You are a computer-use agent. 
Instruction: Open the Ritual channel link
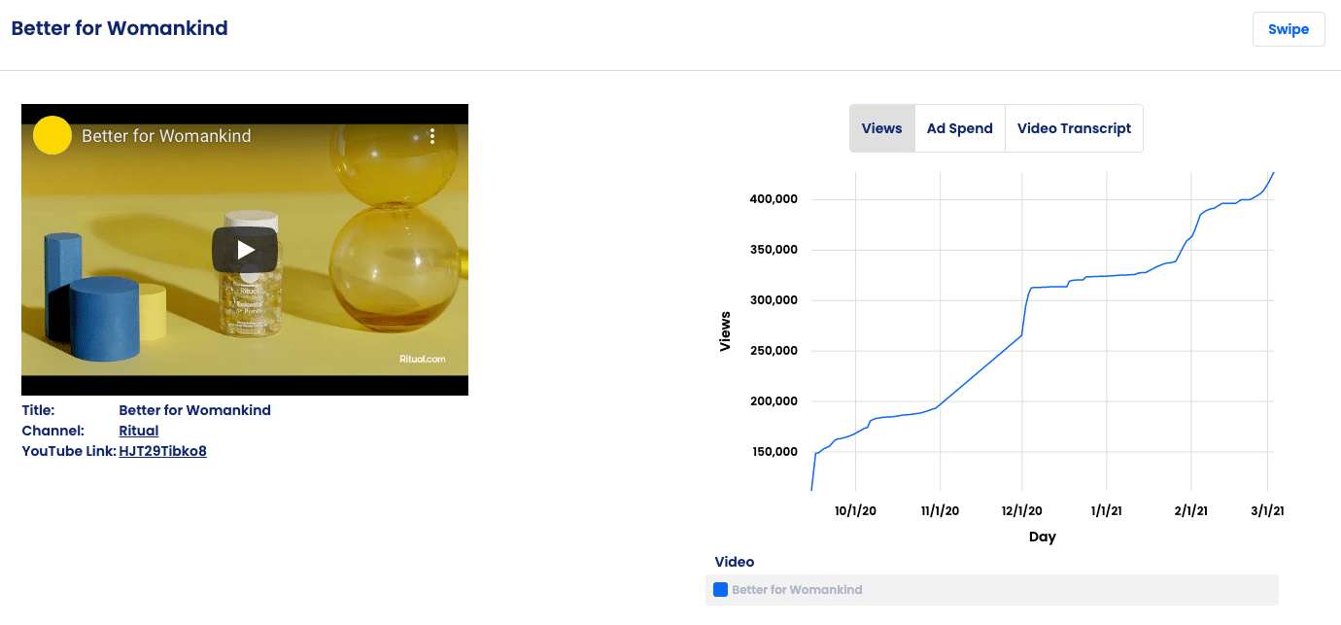click(x=139, y=431)
